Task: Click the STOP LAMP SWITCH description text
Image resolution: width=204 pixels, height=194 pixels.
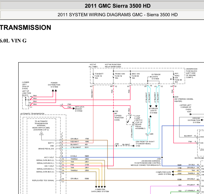Action: click(140, 122)
